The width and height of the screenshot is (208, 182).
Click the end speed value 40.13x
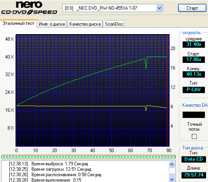click(x=194, y=74)
